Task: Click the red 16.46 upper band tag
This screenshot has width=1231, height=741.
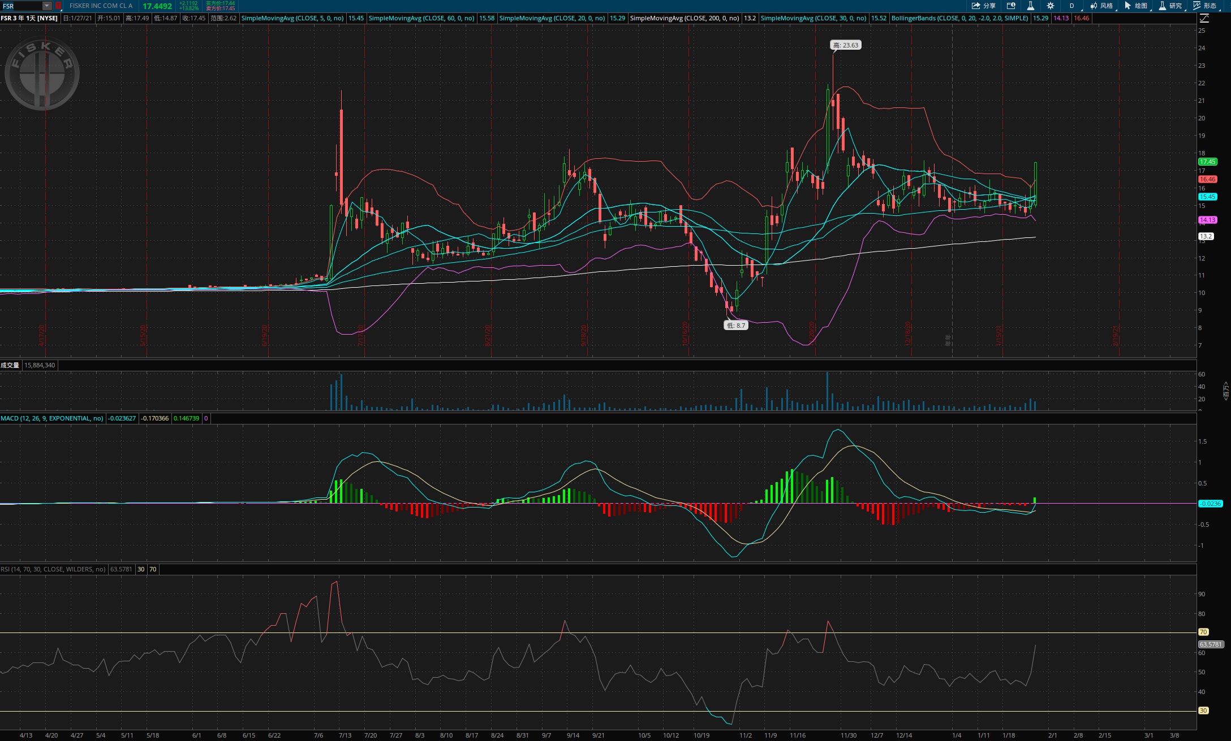Action: tap(1207, 179)
